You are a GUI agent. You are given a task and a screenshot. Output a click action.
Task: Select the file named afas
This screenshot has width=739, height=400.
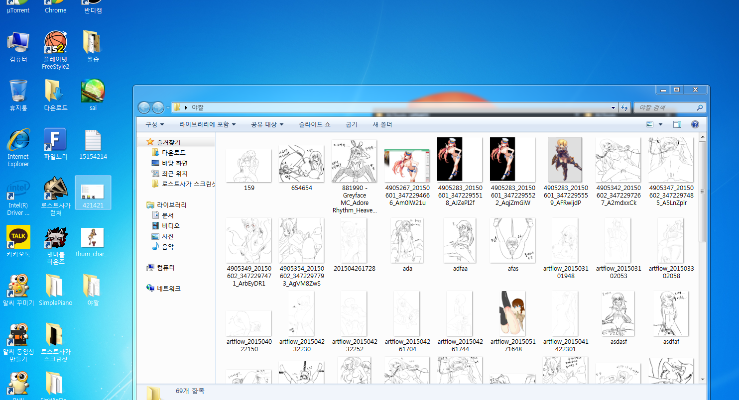coord(513,245)
